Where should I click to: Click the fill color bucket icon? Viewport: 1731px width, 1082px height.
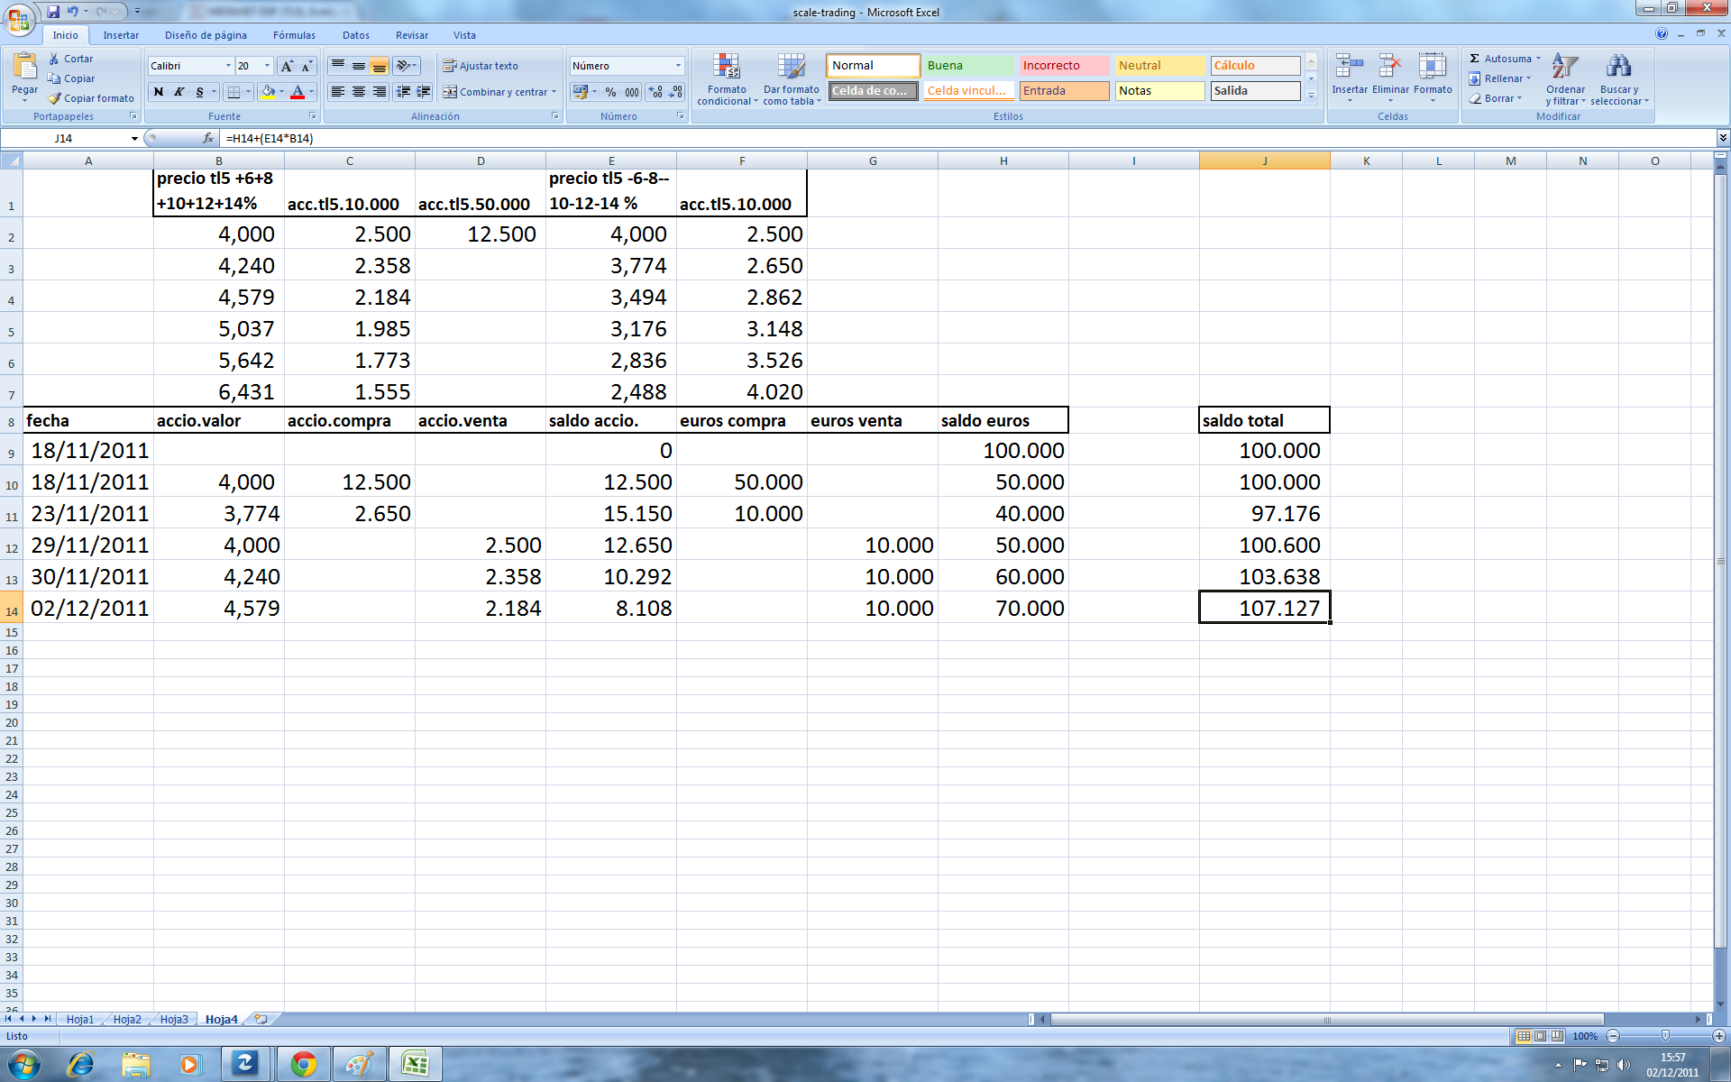(267, 92)
